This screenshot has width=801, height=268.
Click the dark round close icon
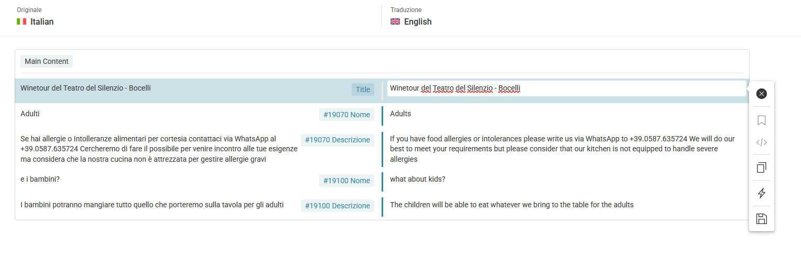click(762, 94)
